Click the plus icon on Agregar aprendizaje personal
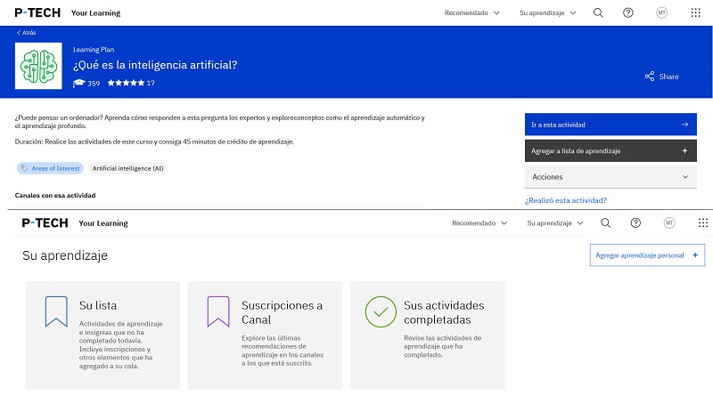This screenshot has width=713, height=396. click(x=695, y=255)
